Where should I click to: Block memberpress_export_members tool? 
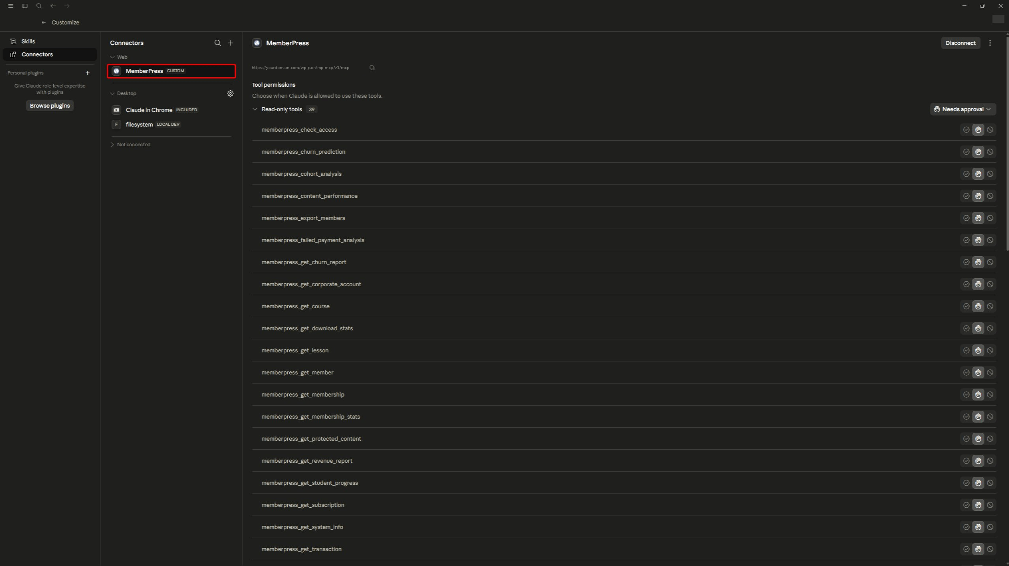(990, 218)
